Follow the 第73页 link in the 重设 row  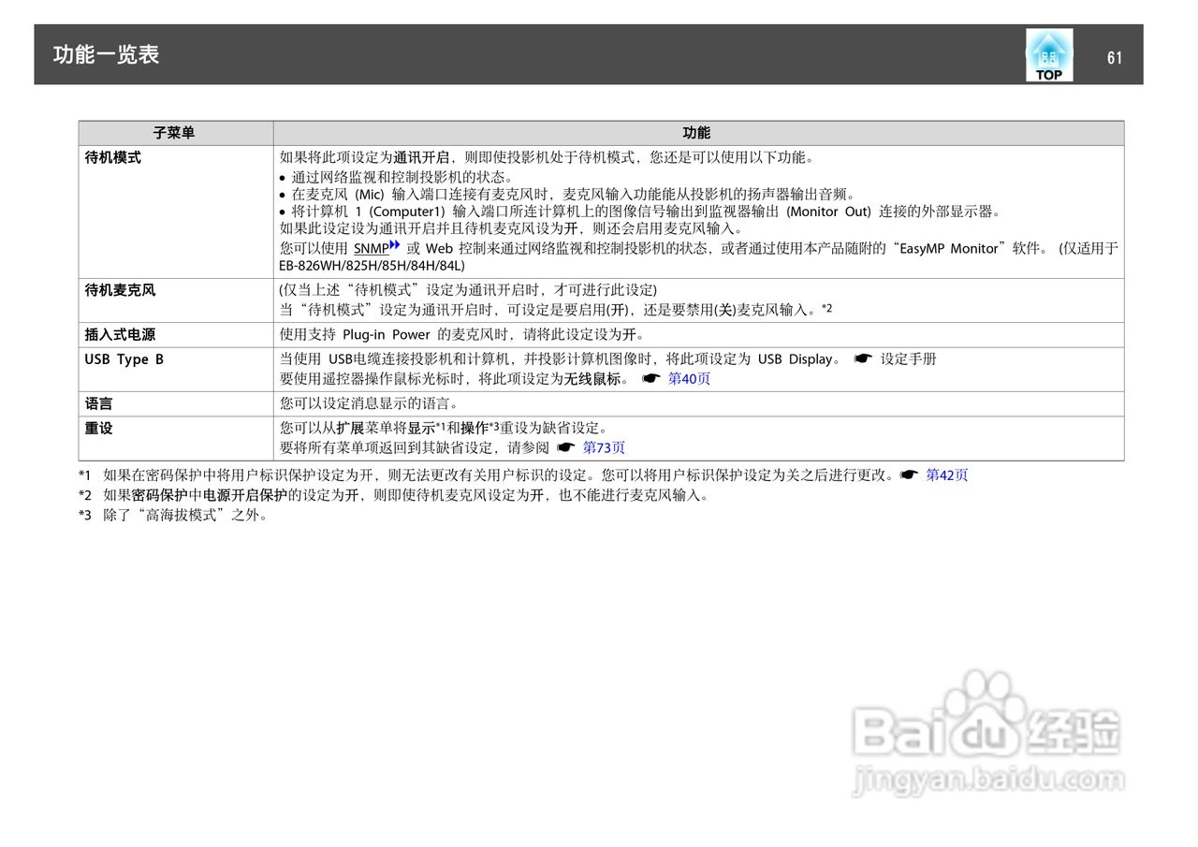tap(606, 447)
